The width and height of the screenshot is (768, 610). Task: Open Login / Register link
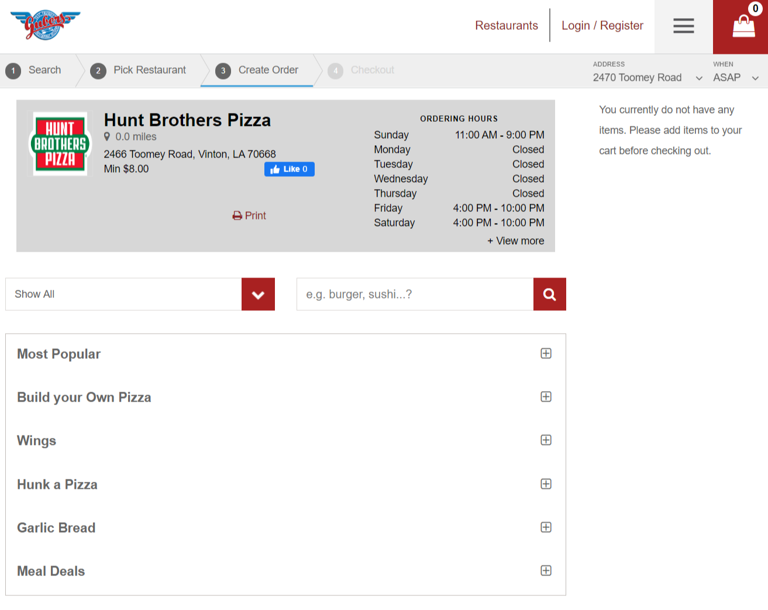click(602, 25)
